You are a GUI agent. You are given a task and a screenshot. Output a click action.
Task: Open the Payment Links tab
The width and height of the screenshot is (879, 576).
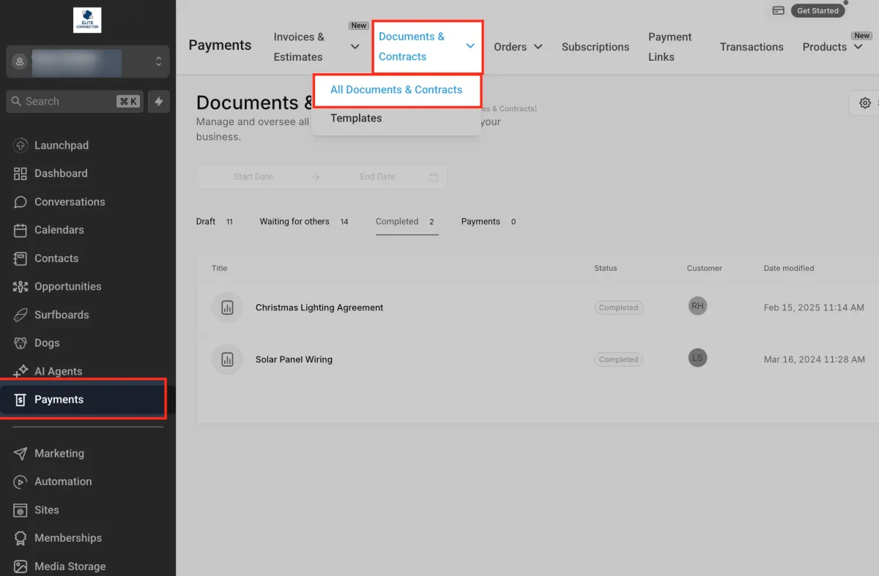point(670,47)
